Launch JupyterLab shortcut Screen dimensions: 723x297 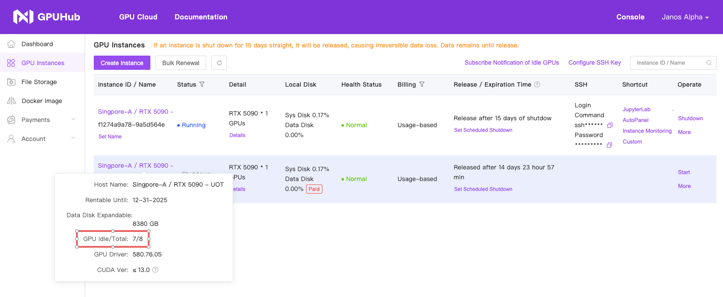coord(637,109)
